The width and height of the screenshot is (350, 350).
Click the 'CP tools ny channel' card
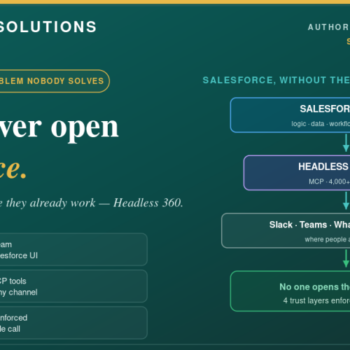73,286
